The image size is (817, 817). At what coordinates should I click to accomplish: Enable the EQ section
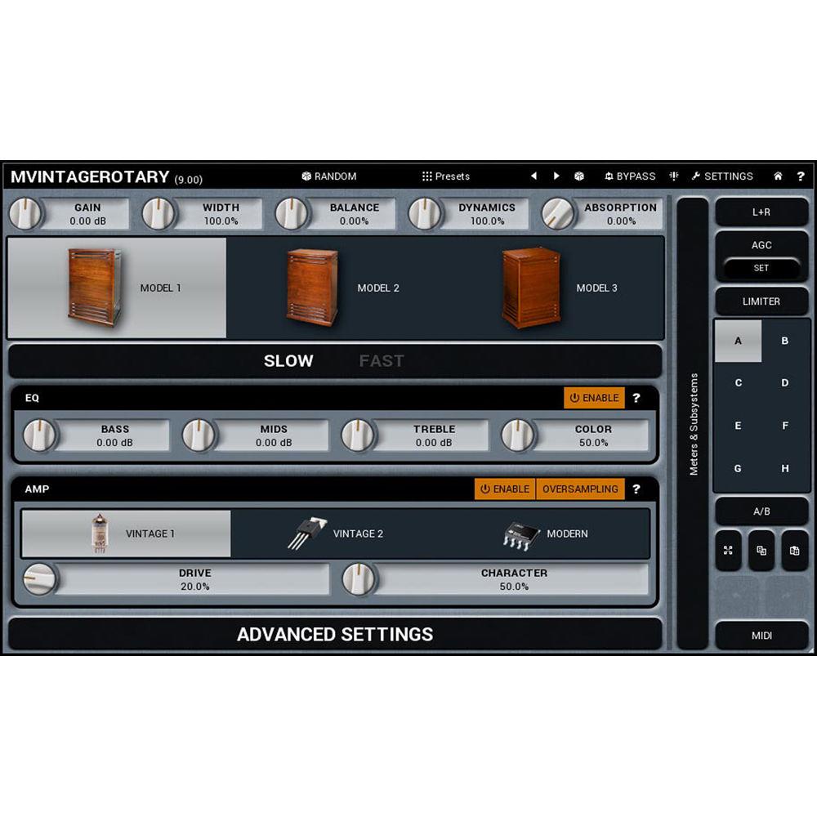pos(595,398)
